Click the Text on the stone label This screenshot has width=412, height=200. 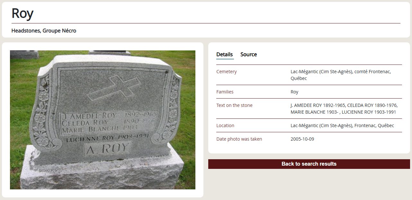pos(234,105)
